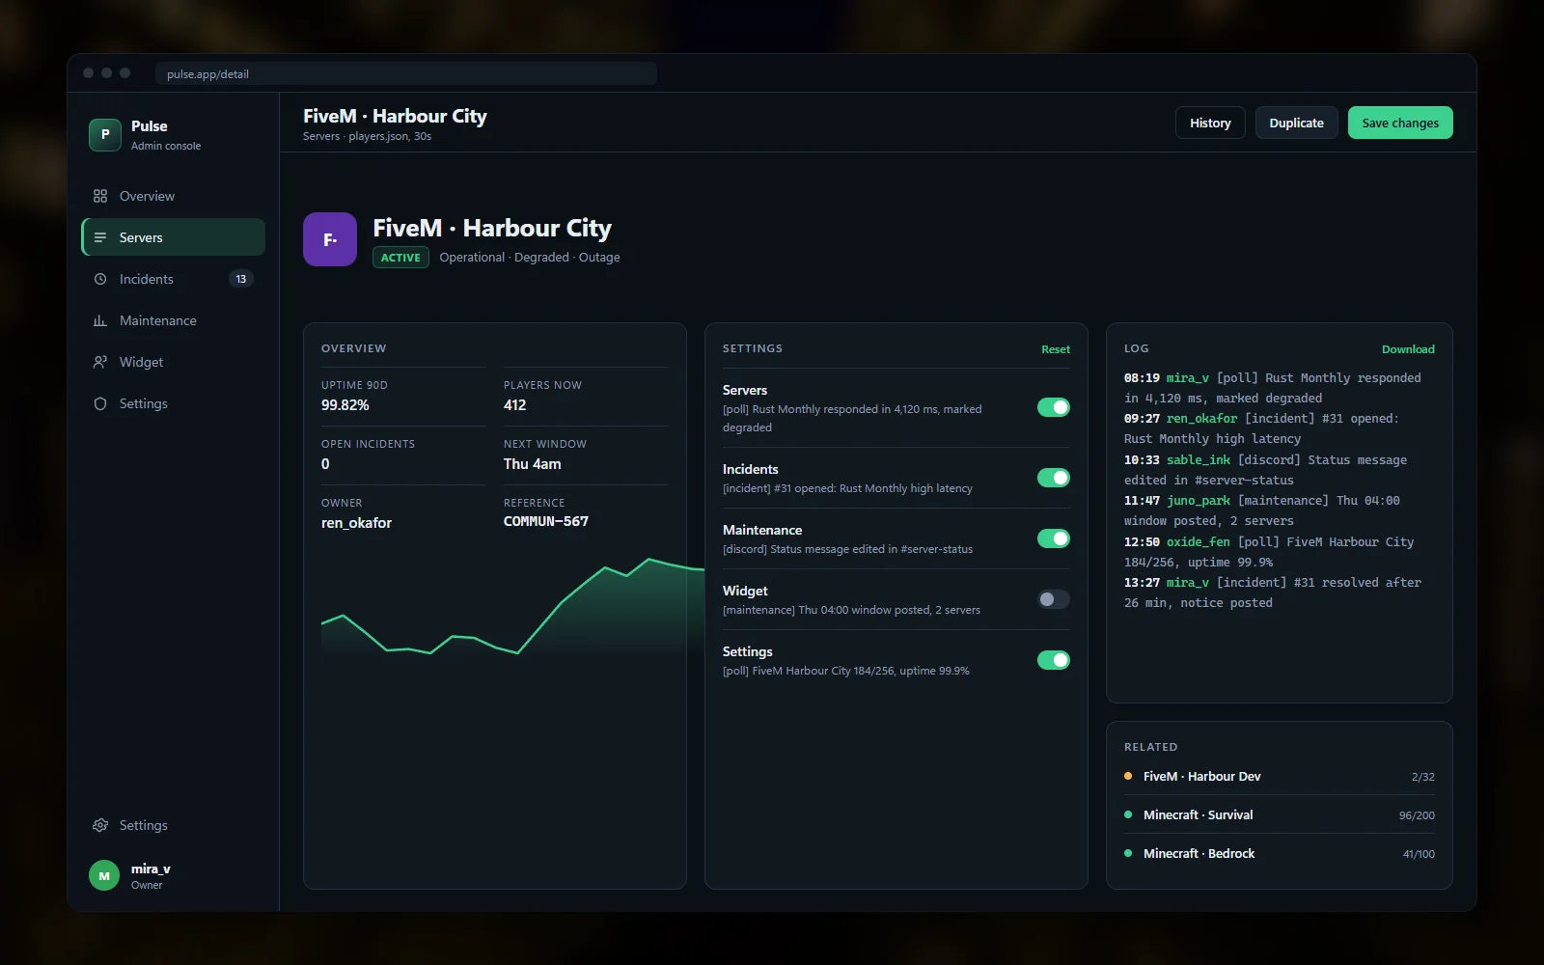Screen dimensions: 1544x965
Task: Click Players Now value 412
Action: 515,405
